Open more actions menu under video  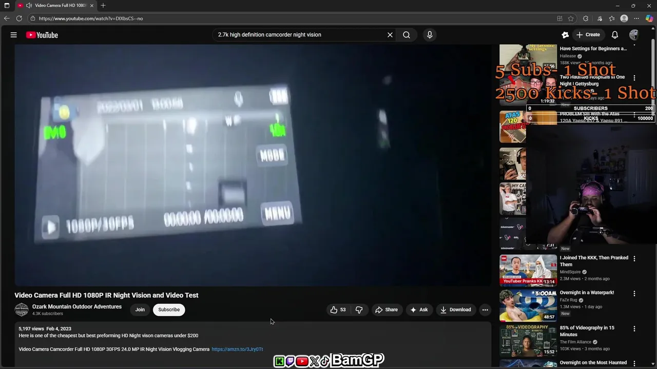point(485,310)
